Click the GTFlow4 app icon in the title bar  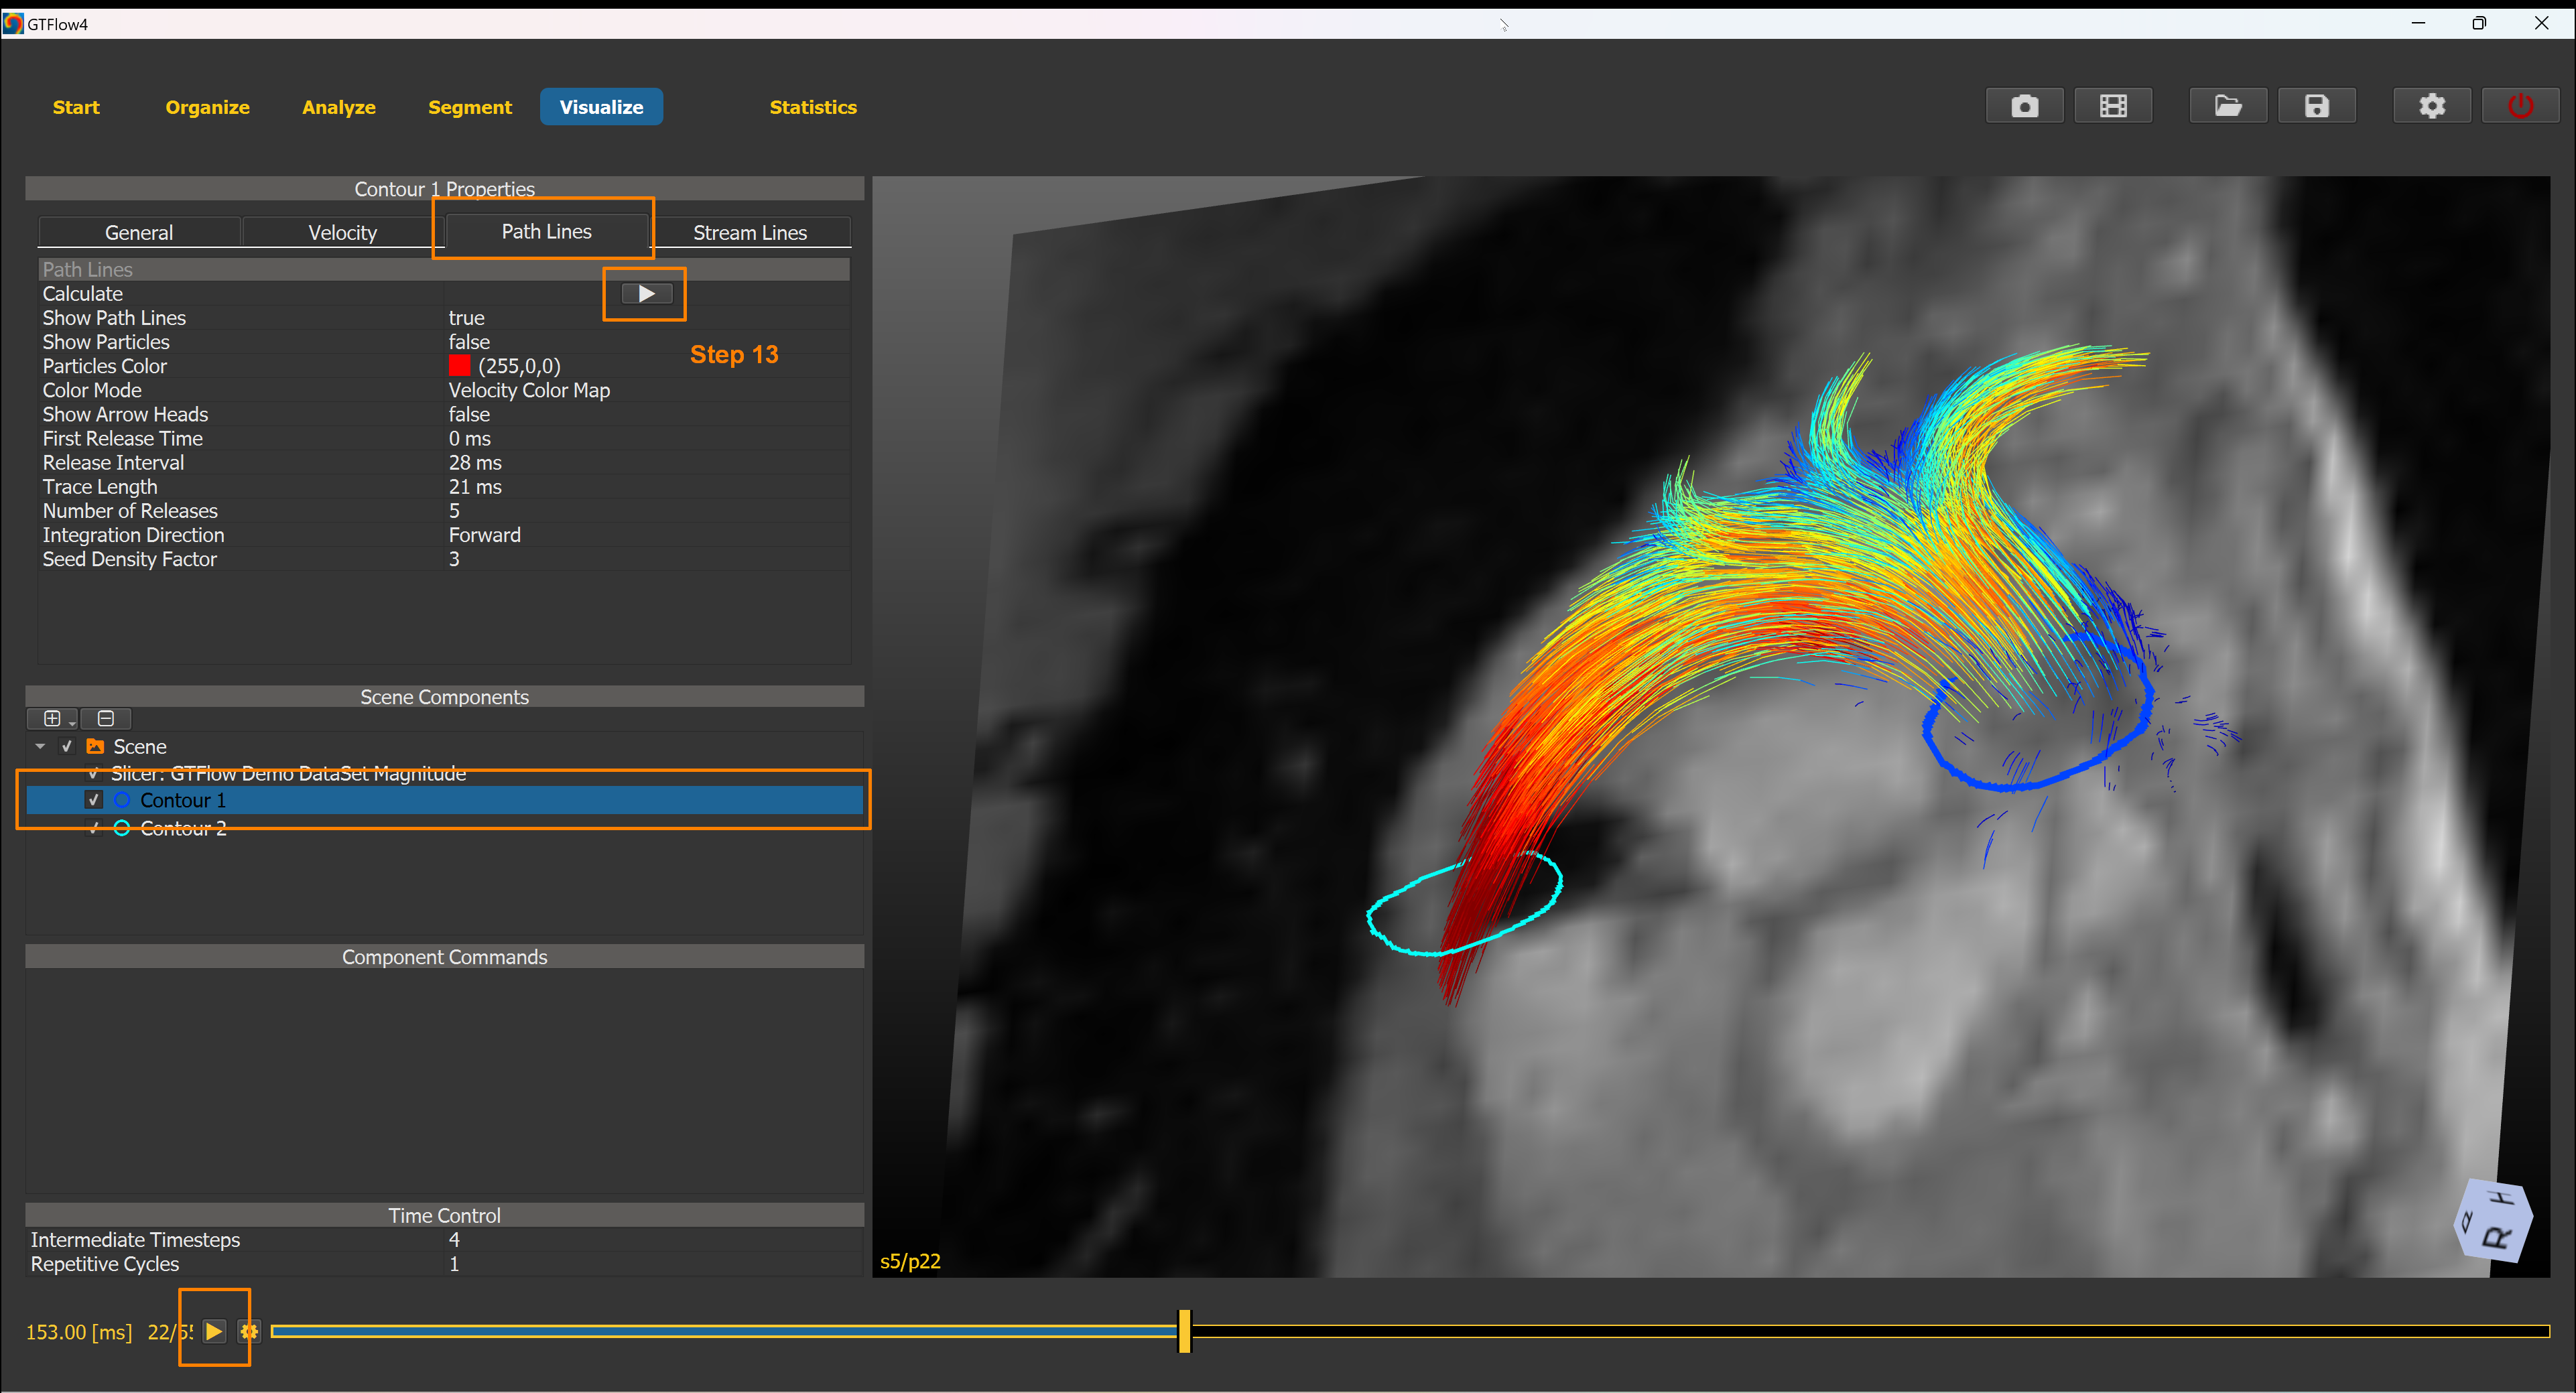13,23
